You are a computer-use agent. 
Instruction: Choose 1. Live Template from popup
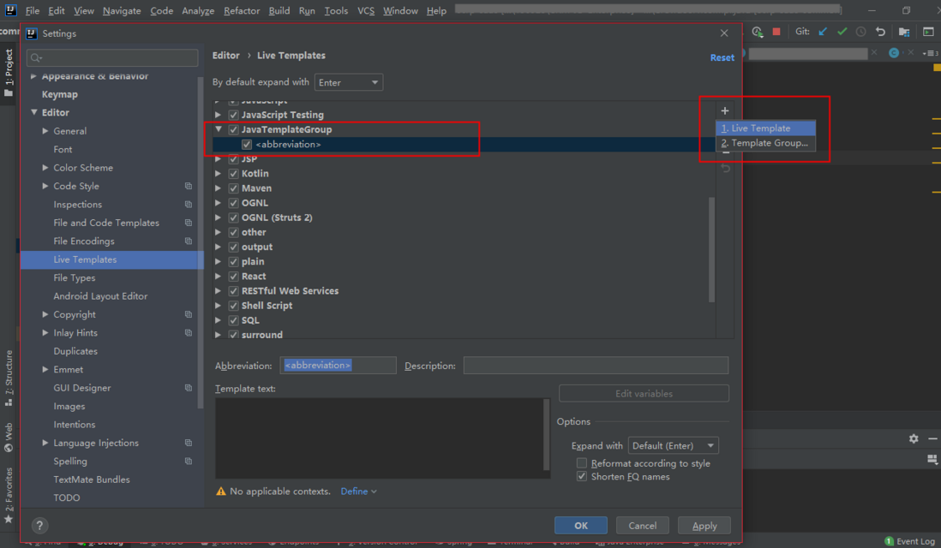tap(765, 128)
